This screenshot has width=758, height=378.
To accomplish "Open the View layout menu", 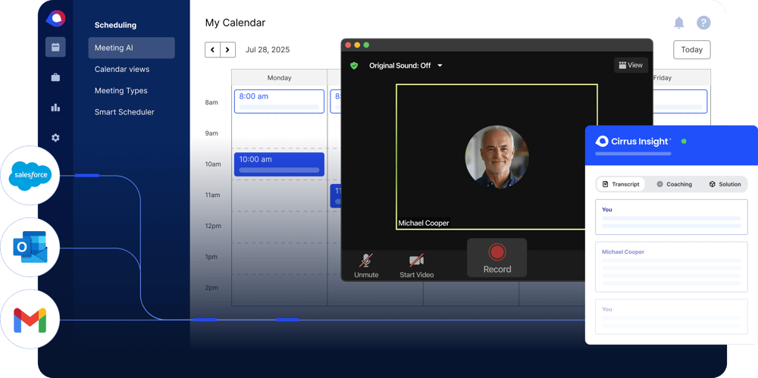I will (631, 65).
